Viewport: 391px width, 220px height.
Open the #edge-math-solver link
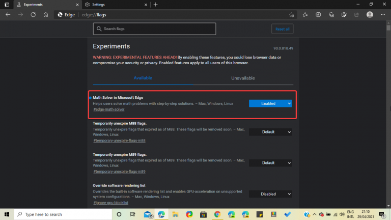[x=109, y=109]
